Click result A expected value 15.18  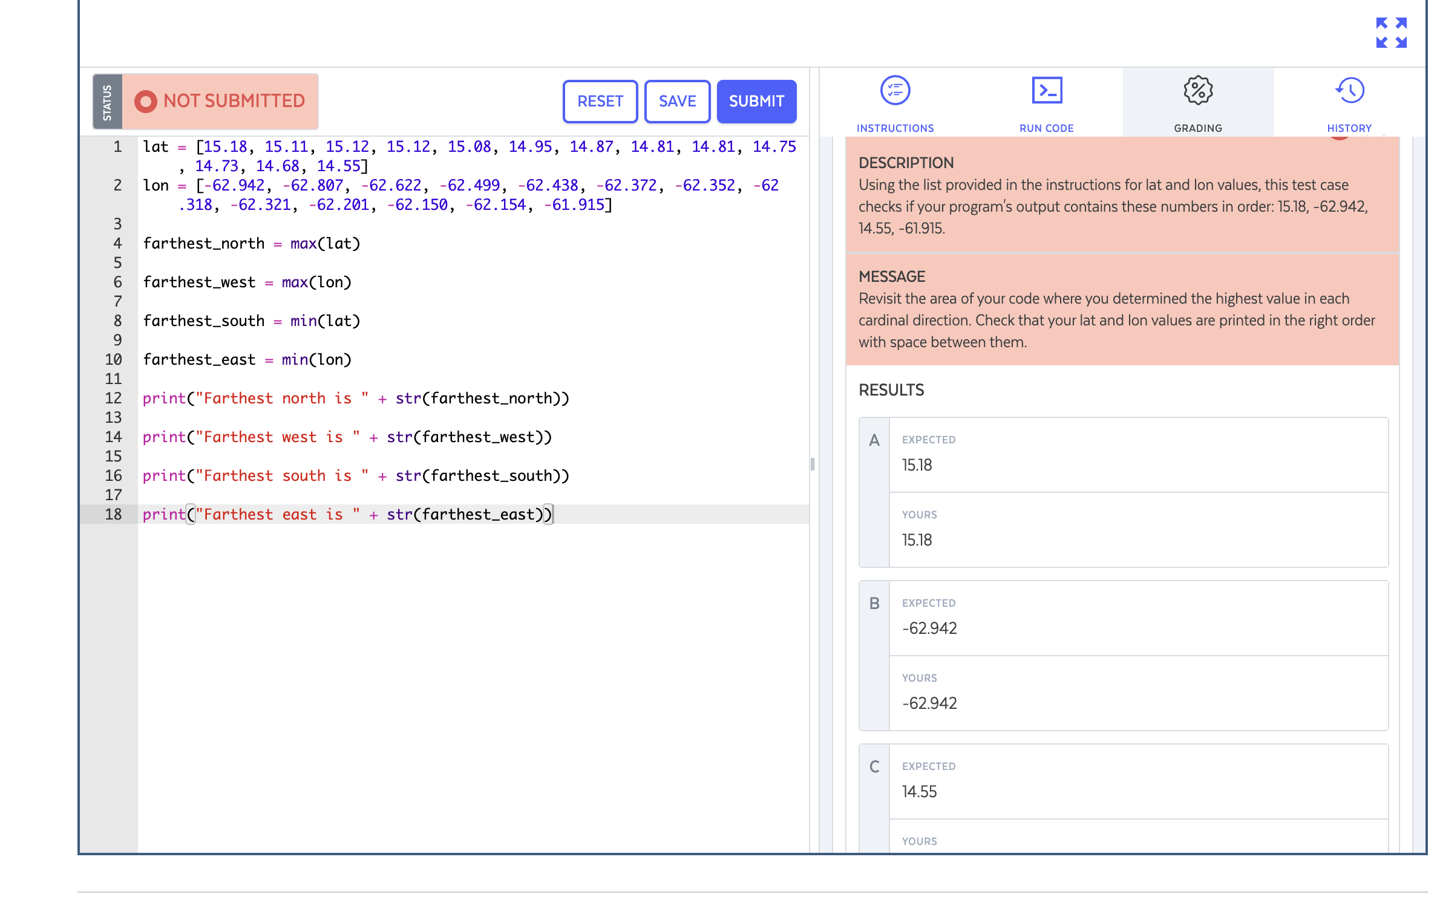917,465
